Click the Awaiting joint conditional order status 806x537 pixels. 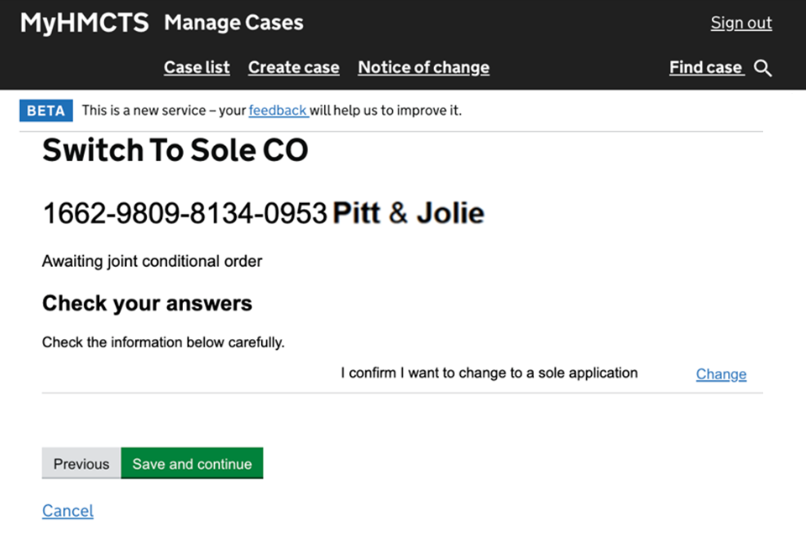click(x=152, y=262)
